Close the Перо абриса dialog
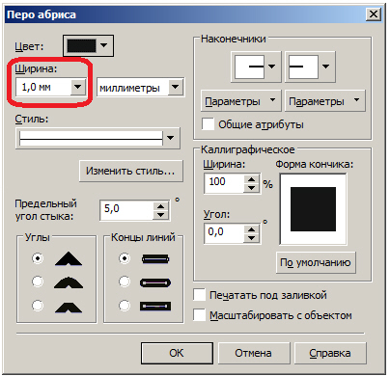Image resolution: width=390 pixels, height=376 pixels. pyautogui.click(x=374, y=14)
